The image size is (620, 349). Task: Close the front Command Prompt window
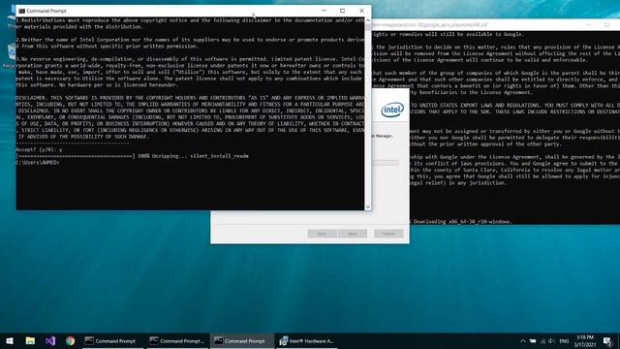point(361,11)
